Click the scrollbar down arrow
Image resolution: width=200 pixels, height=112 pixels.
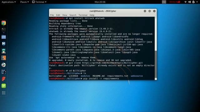[156, 79]
